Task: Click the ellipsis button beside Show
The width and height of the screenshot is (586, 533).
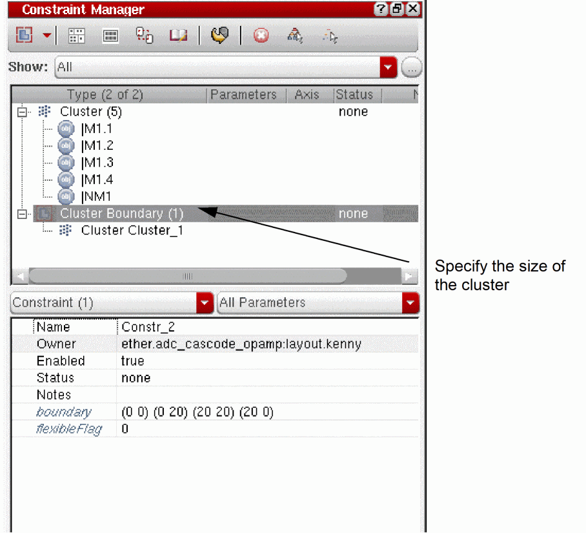Action: pyautogui.click(x=412, y=68)
